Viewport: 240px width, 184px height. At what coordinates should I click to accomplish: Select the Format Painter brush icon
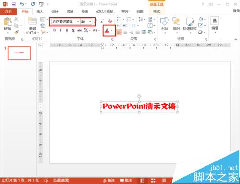[x=16, y=32]
